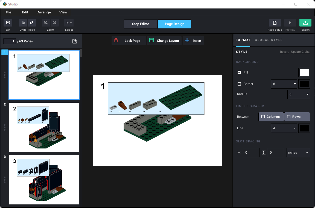Select the parts list box on canvas
The image size is (315, 208).
coord(156,99)
